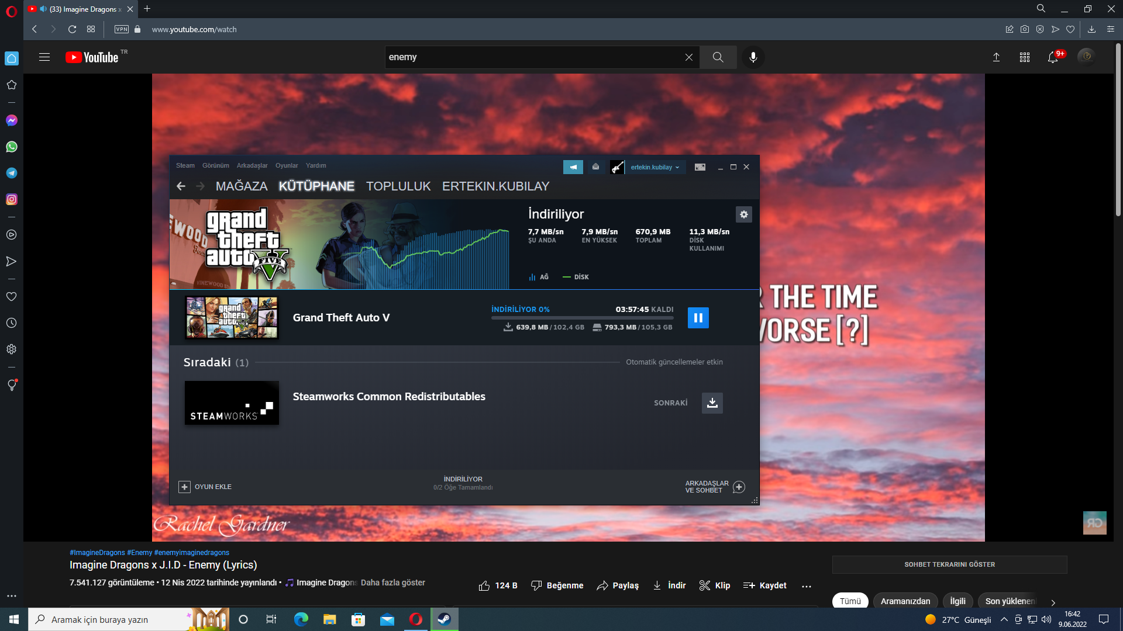Open the Steam Görünüm menu
Screen dimensions: 1123x631
coord(215,165)
